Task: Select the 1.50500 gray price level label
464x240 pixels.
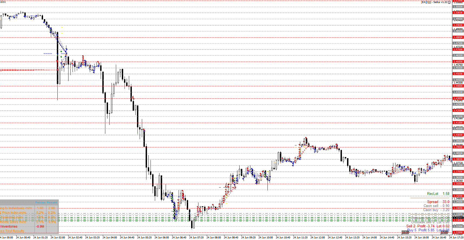Action: 458,7
